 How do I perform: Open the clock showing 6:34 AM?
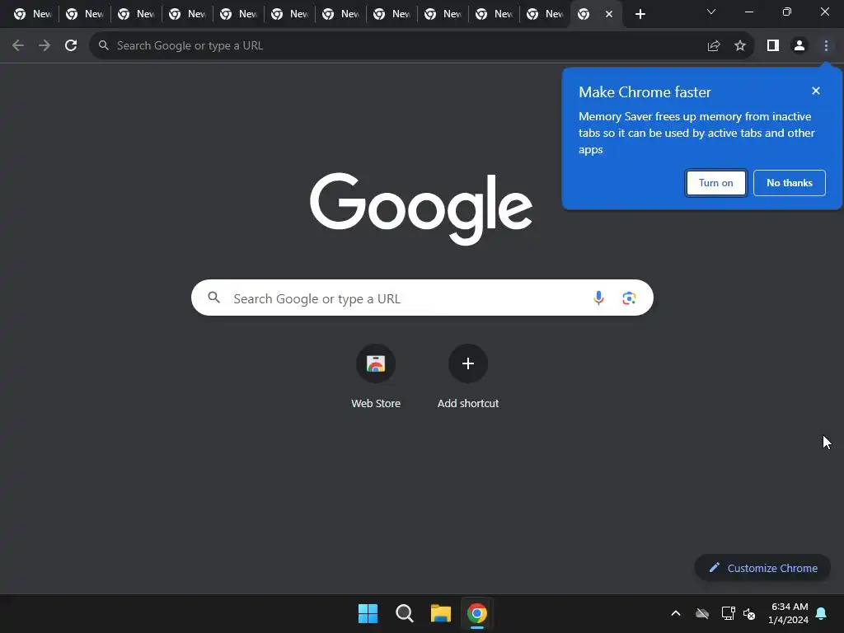789,613
